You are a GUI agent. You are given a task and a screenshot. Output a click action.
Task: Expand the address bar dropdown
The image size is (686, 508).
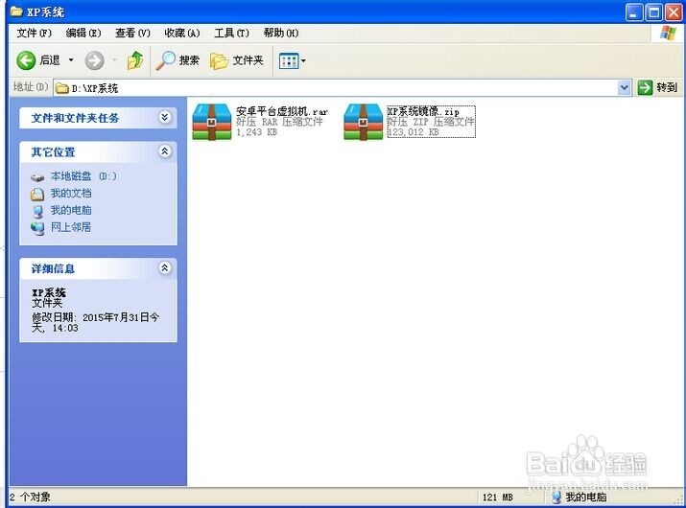click(x=625, y=88)
